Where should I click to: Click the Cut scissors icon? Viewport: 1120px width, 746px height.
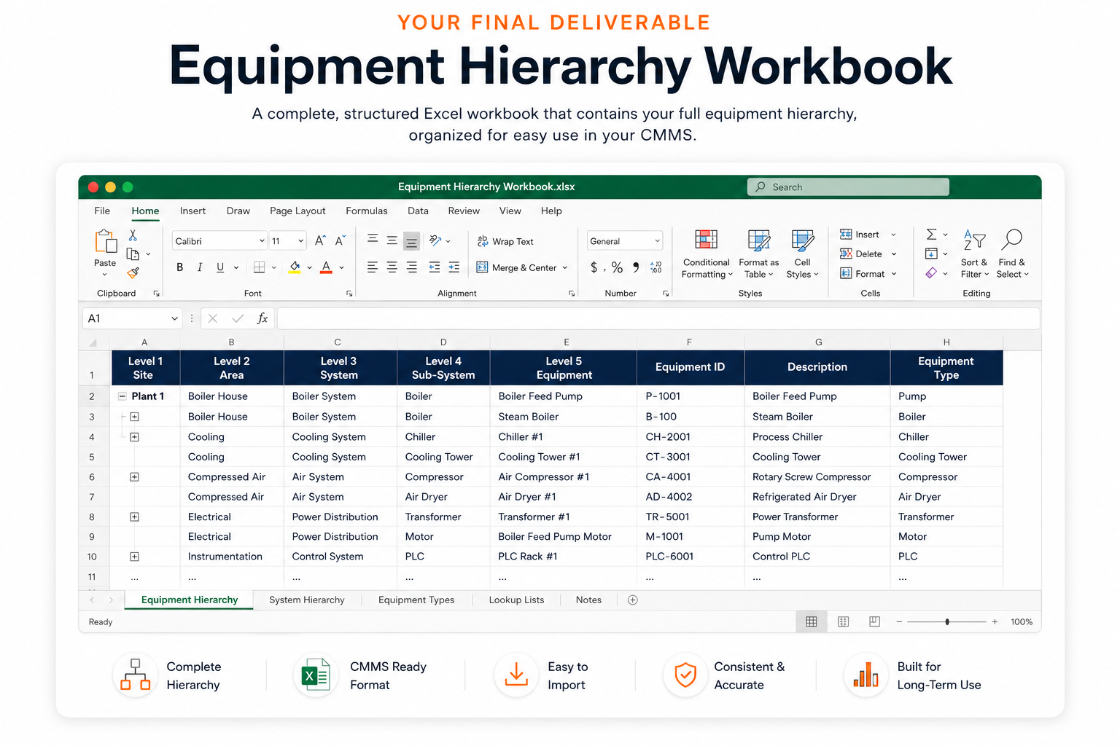133,235
